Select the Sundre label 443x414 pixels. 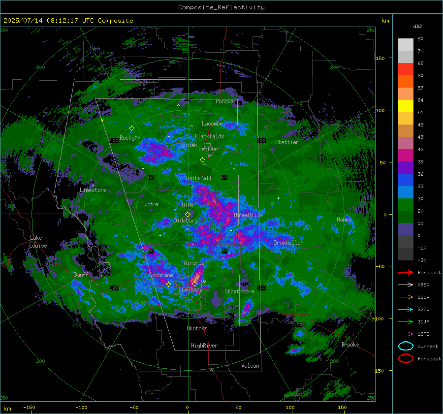pos(149,204)
